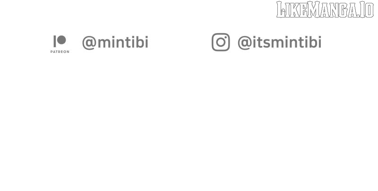The image size is (378, 191).
Task: Click the last letter of the @itsmintibi handle
Action: [x=319, y=43]
